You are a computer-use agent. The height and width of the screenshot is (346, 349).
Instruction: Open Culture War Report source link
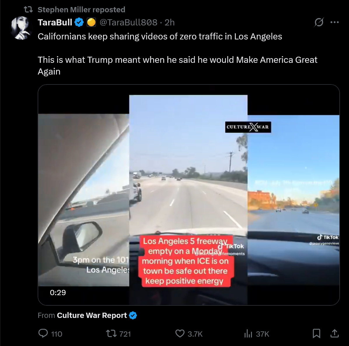click(92, 315)
